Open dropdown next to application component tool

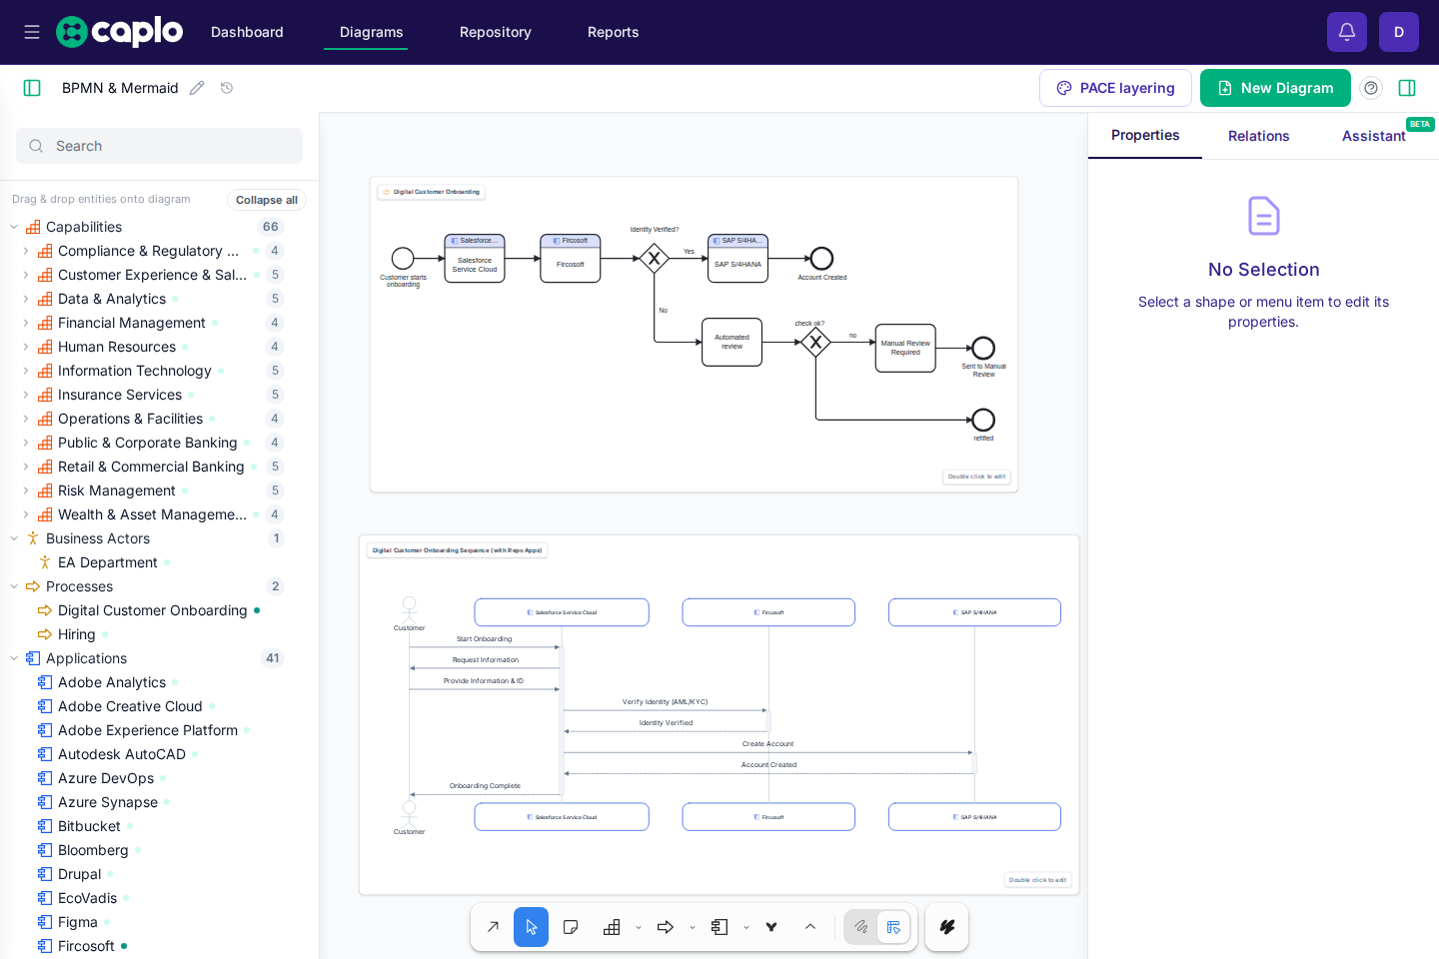click(x=746, y=928)
